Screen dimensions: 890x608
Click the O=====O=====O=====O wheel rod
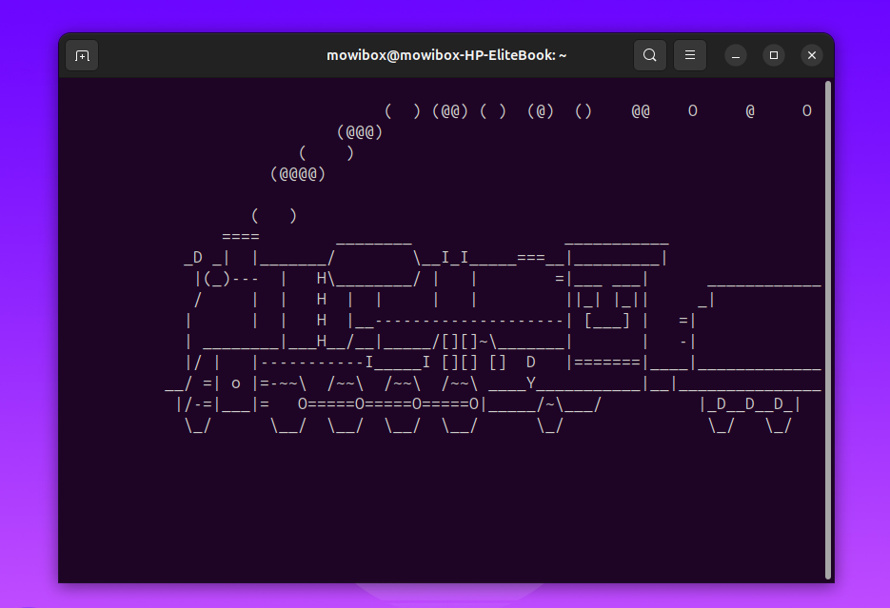(x=388, y=403)
